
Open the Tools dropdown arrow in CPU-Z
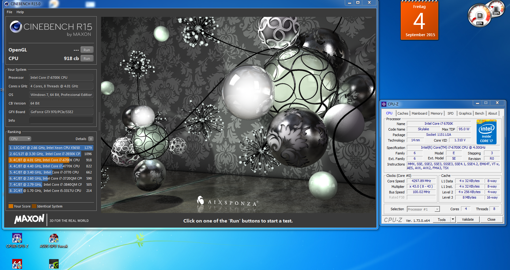[453, 219]
